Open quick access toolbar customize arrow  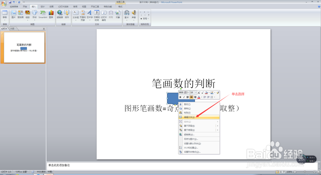(24, 2)
